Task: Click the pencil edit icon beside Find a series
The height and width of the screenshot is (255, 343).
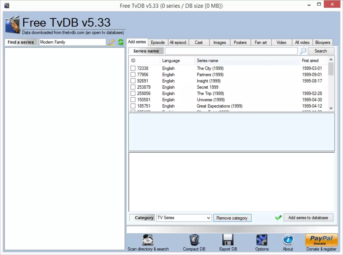Action: 111,42
